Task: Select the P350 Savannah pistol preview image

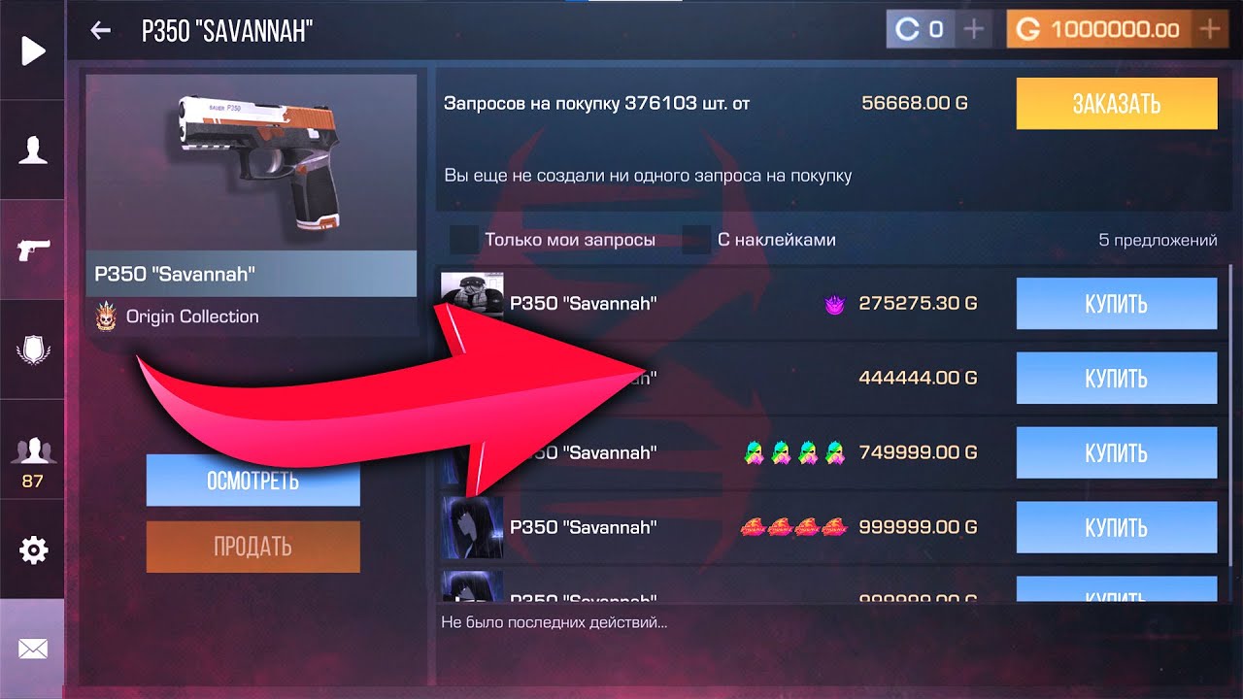Action: click(x=252, y=162)
